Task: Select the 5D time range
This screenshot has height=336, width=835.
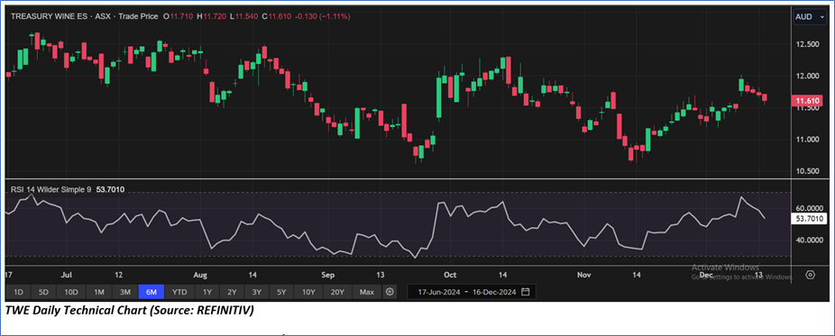Action: pos(43,292)
